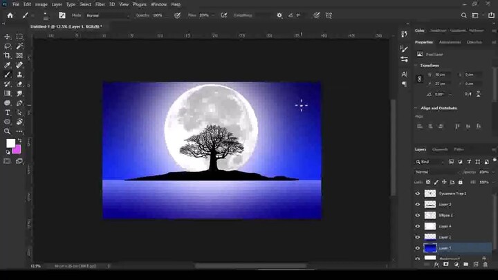This screenshot has height=280, width=498.
Task: Hide the Layer 4 eye icon
Action: tap(417, 226)
